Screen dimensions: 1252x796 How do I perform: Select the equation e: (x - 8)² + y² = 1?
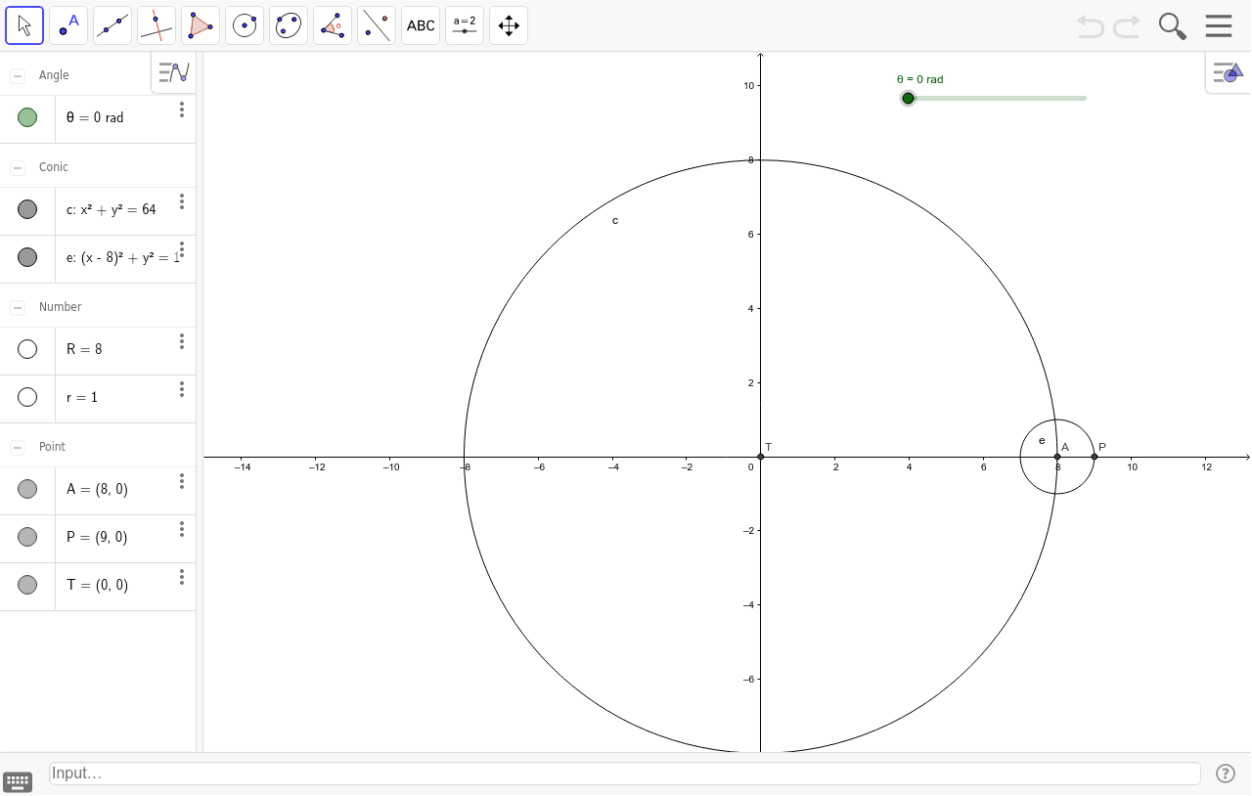pyautogui.click(x=123, y=258)
